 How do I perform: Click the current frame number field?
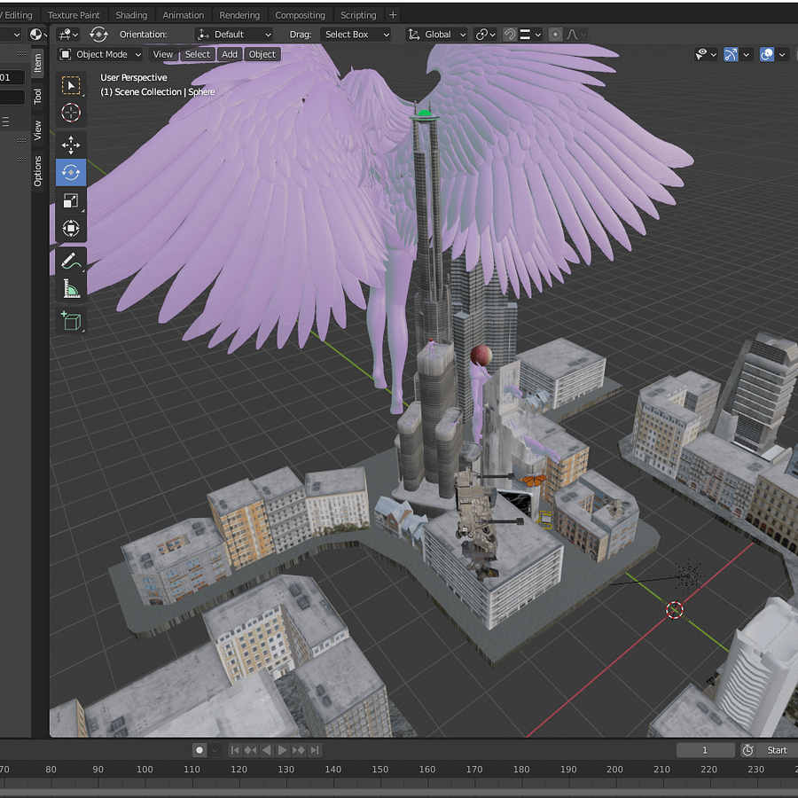(705, 749)
